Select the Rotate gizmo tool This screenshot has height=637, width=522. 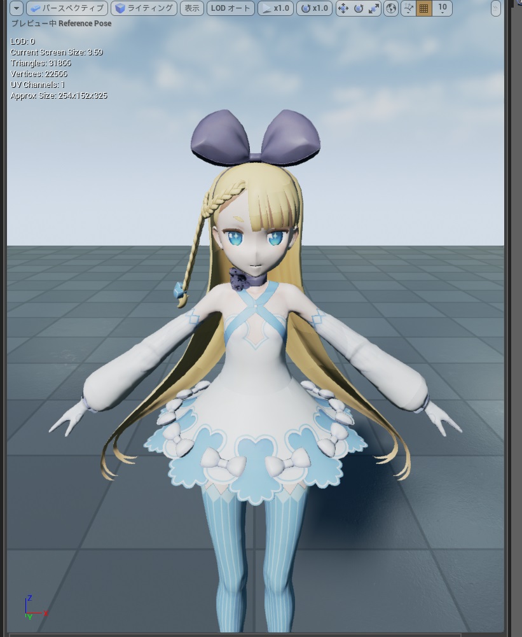coord(358,9)
